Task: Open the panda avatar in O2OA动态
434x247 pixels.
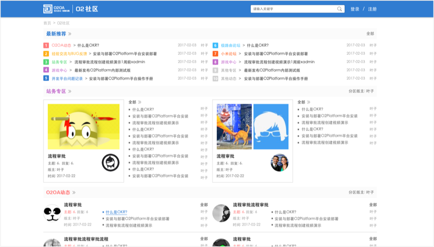Action: pos(52,213)
